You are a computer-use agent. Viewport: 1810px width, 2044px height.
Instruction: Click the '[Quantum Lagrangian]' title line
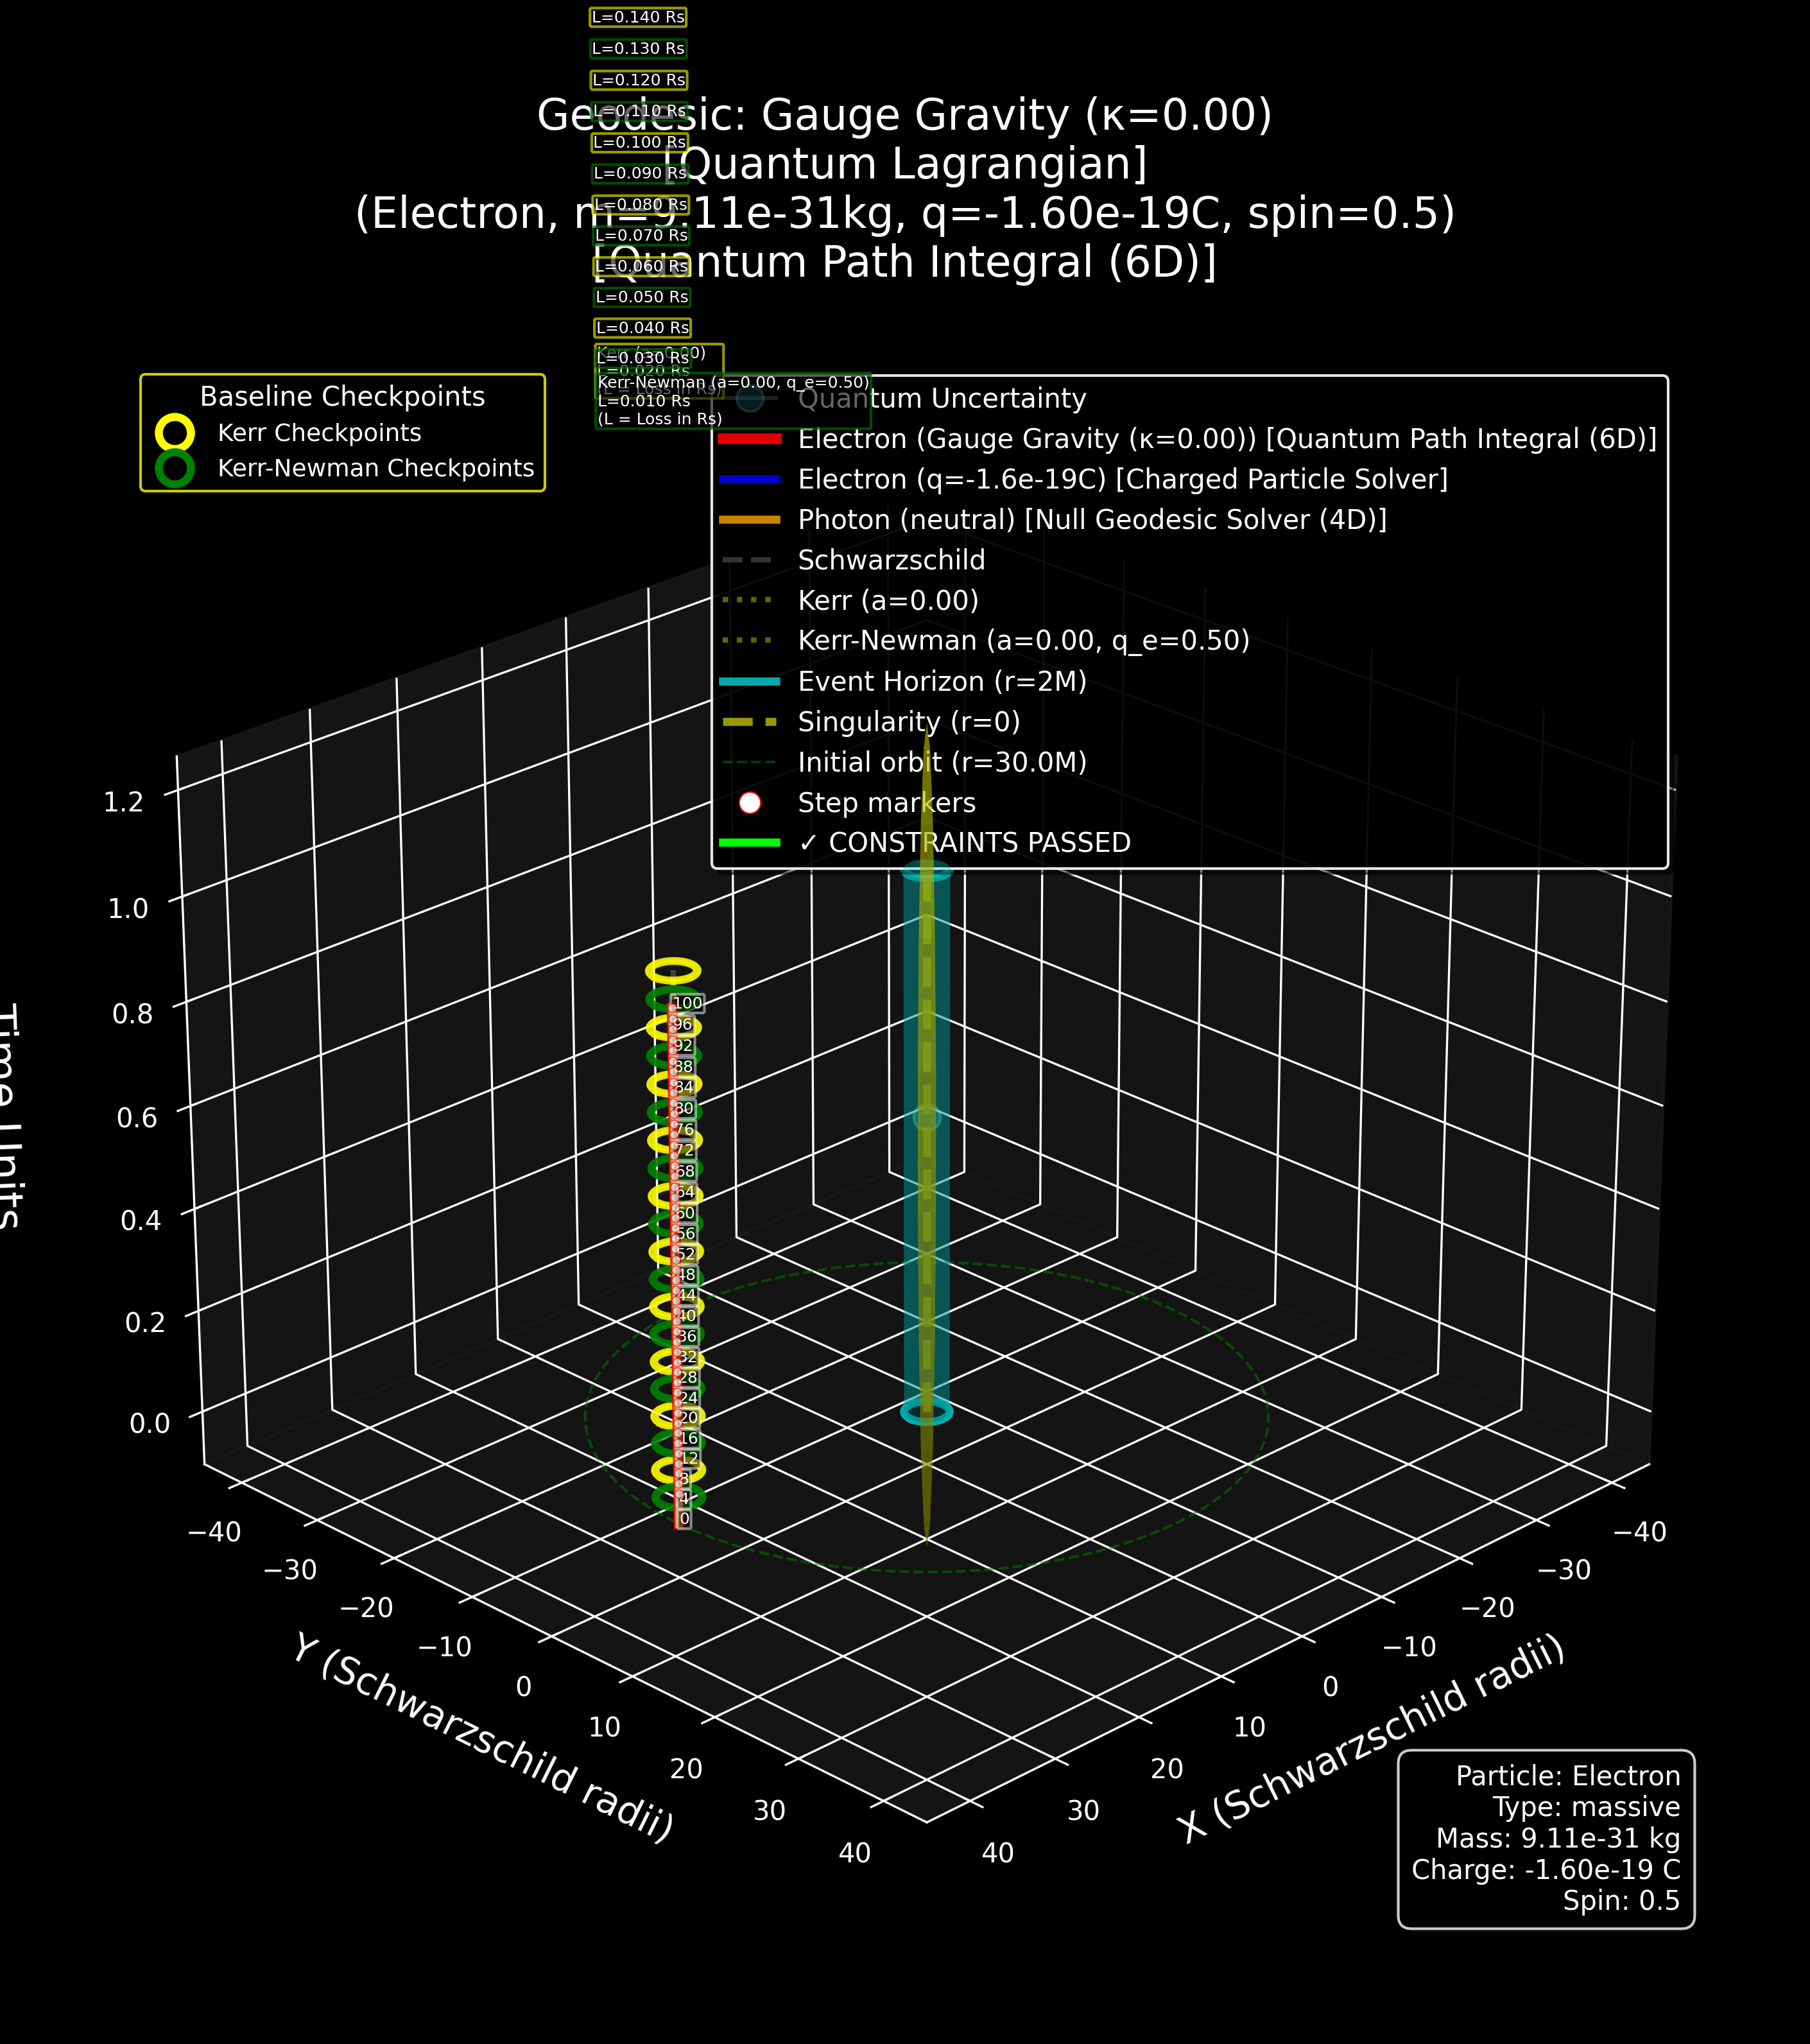[x=905, y=164]
